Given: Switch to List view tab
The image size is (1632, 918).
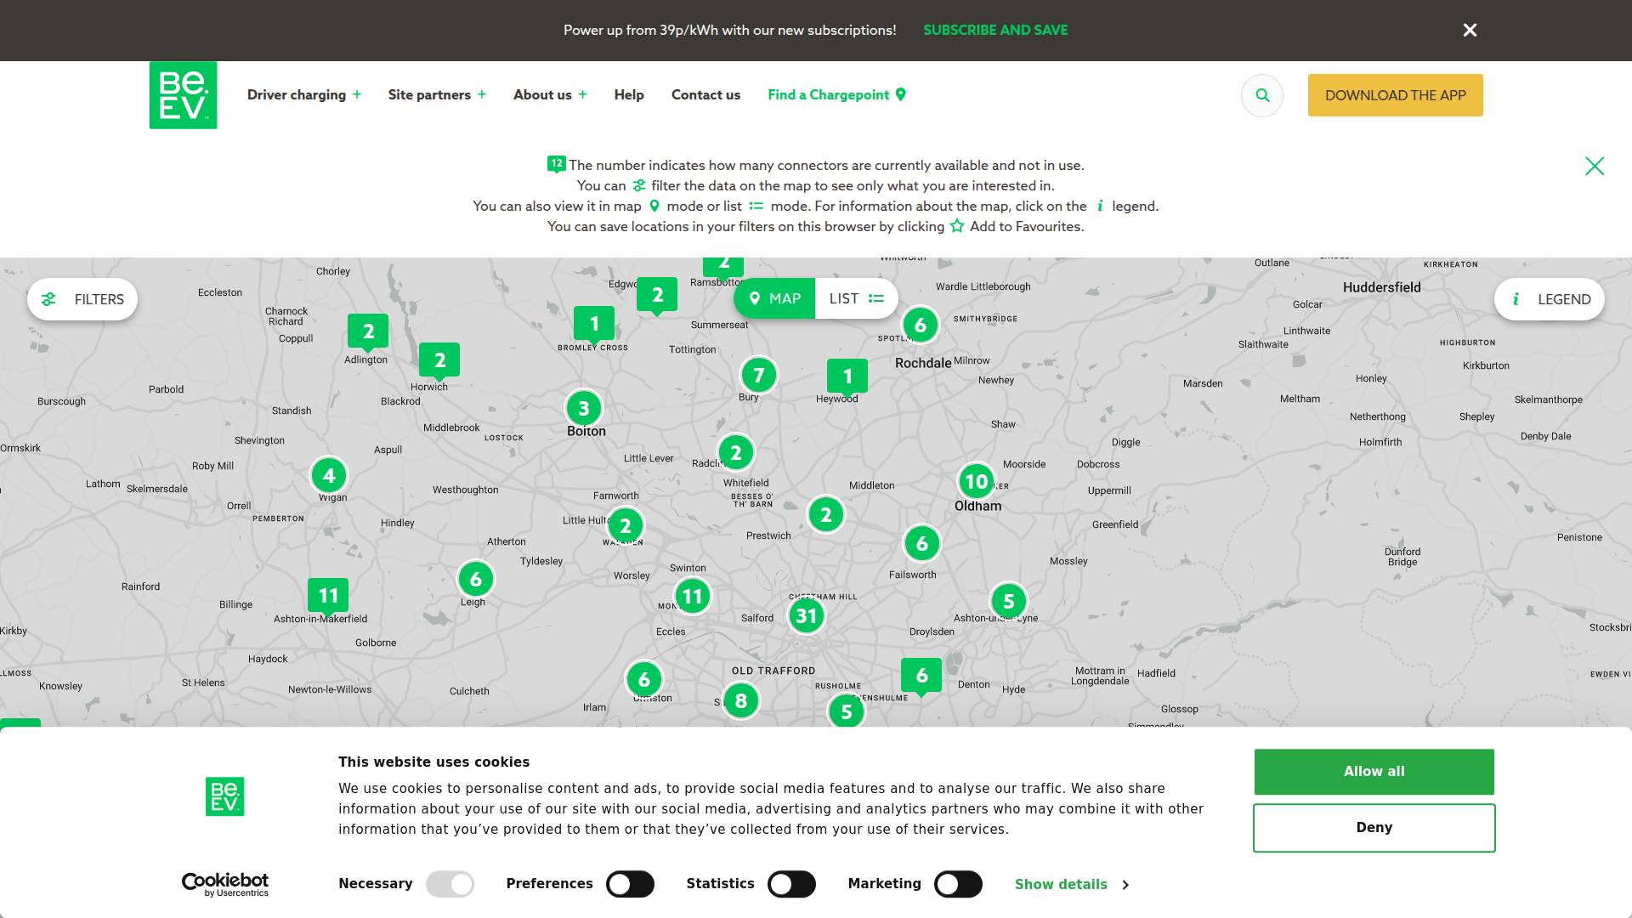Looking at the screenshot, I should click(856, 298).
